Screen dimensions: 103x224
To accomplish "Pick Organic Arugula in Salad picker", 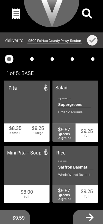I will point(70,112).
